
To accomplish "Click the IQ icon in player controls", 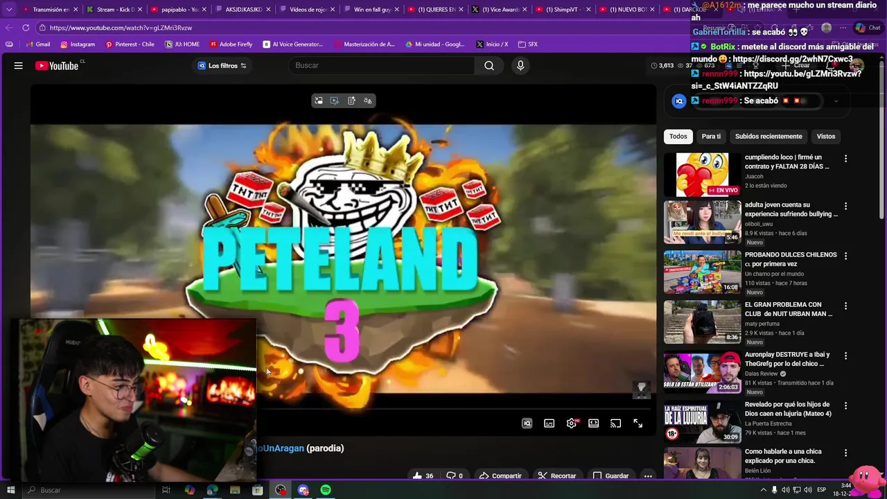I will (x=527, y=423).
